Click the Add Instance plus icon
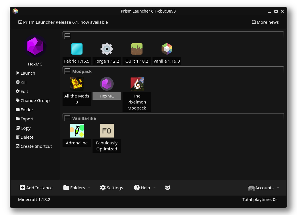Image resolution: width=297 pixels, height=215 pixels. 22,188
